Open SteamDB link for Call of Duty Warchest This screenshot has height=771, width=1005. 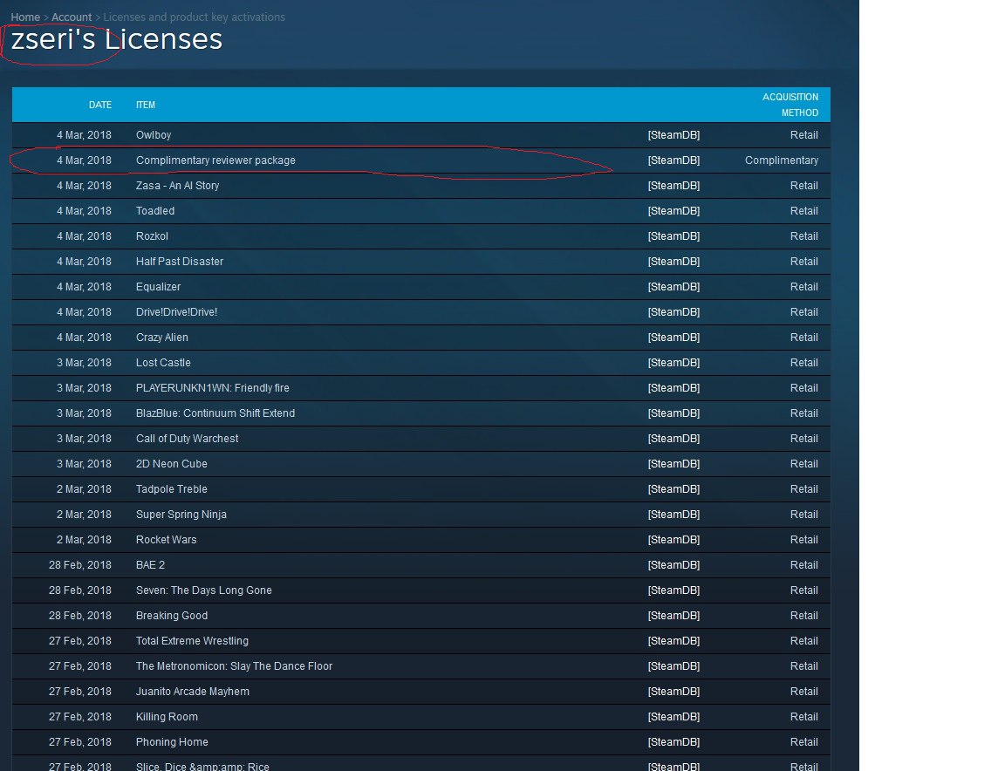[x=673, y=439]
